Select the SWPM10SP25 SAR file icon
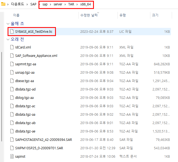Viewport: 178px width, 162px height. (12, 148)
